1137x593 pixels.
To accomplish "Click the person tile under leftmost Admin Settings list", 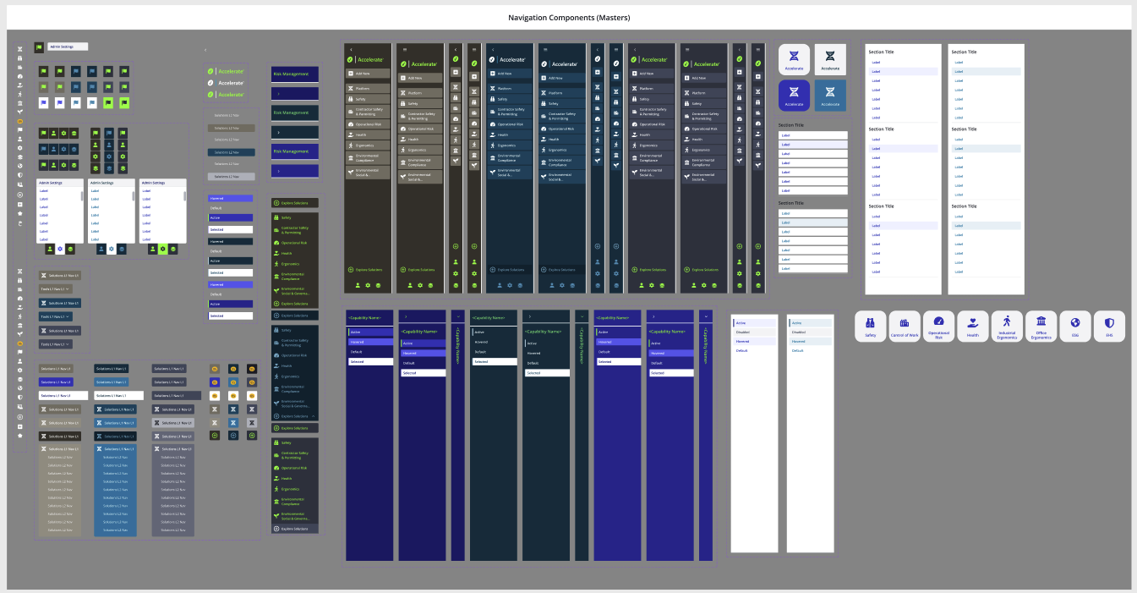I will [x=49, y=249].
